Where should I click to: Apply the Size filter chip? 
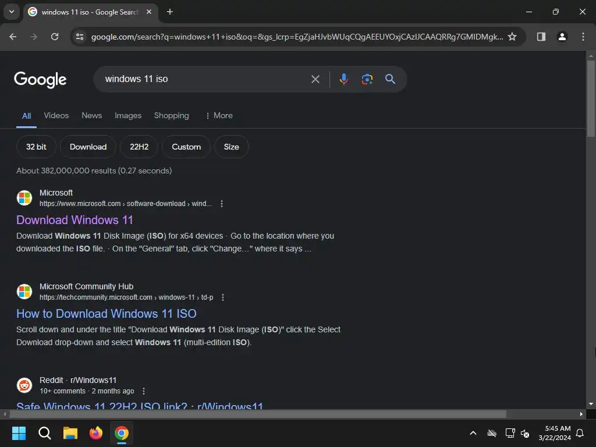(x=232, y=147)
